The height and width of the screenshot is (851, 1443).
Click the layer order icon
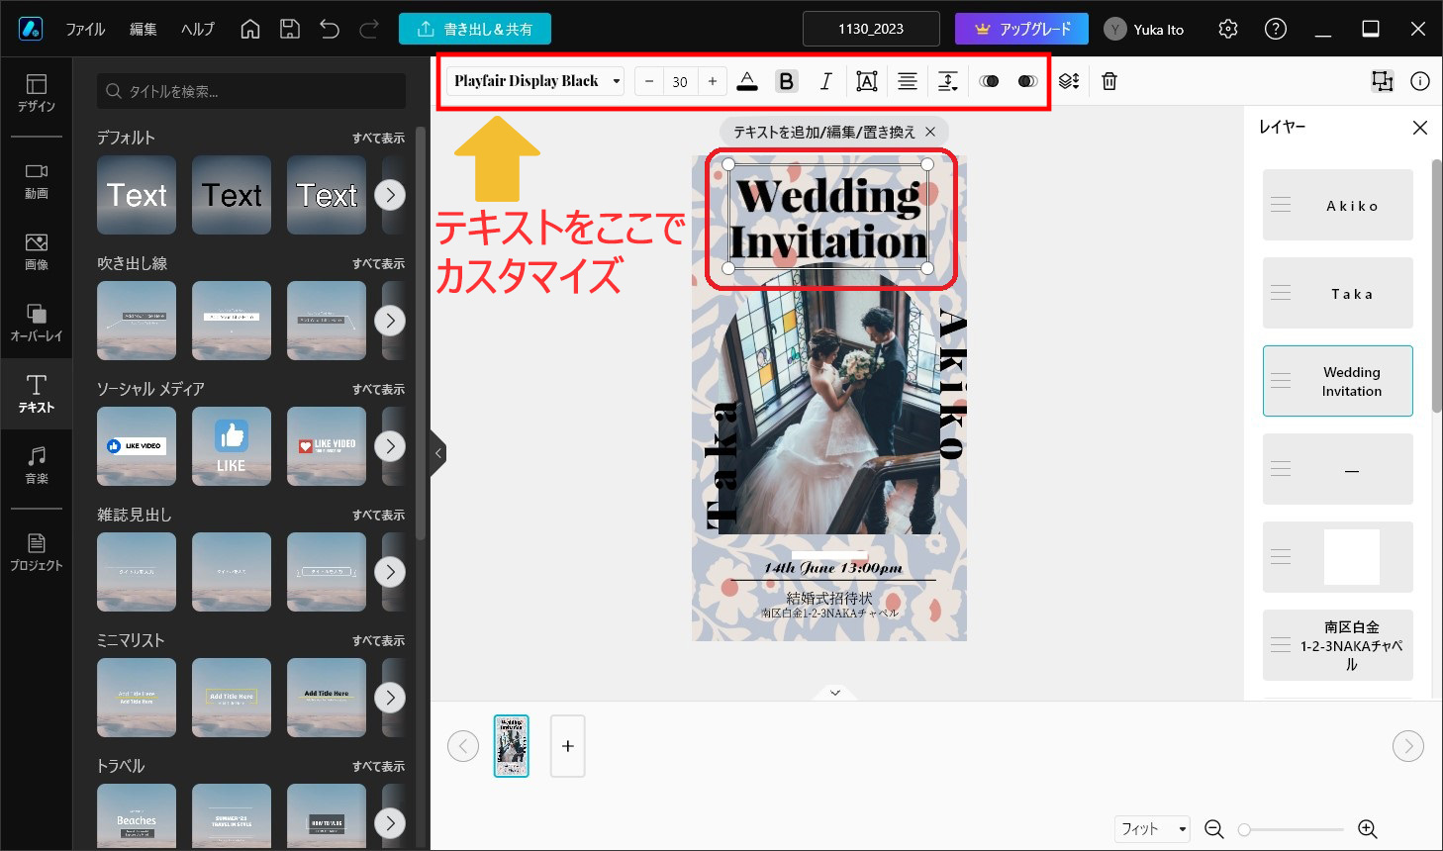(1068, 81)
